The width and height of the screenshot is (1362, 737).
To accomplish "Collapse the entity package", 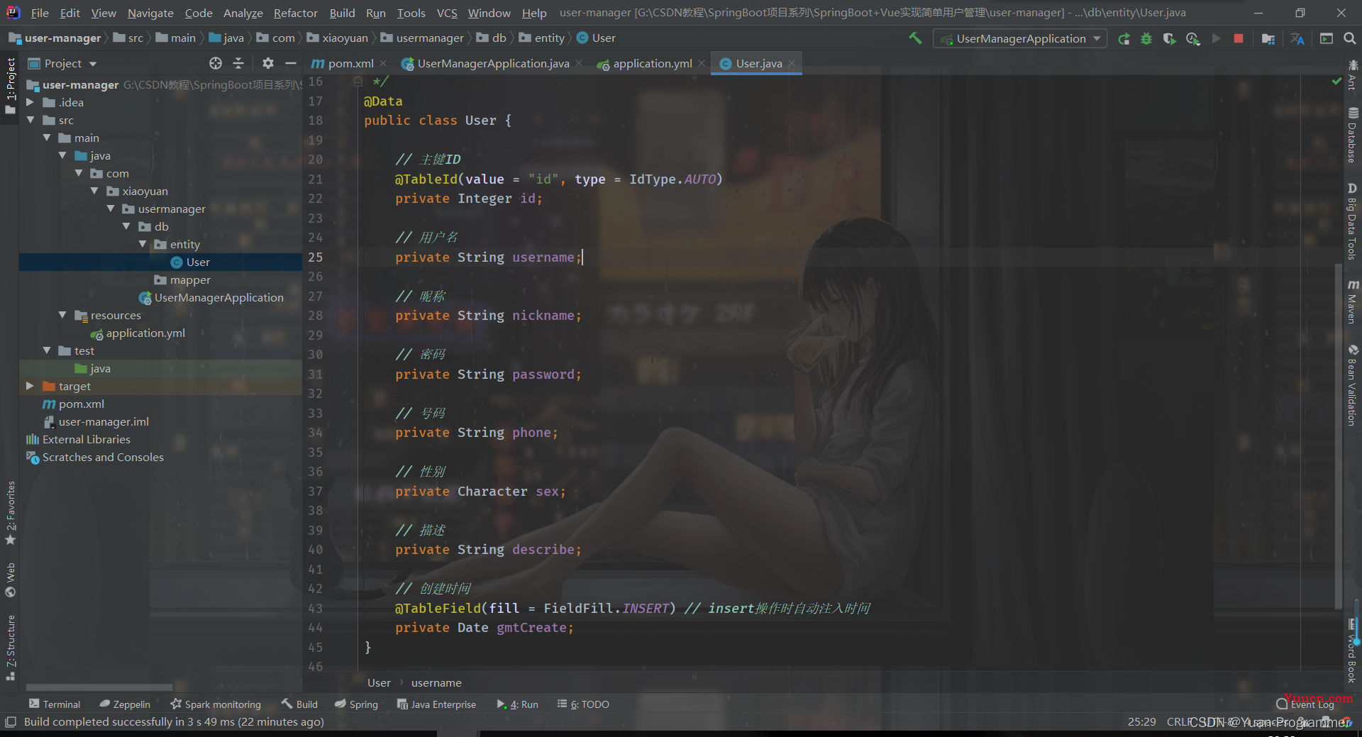I will [142, 244].
